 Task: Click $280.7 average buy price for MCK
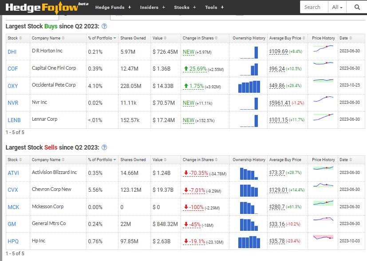277,207
